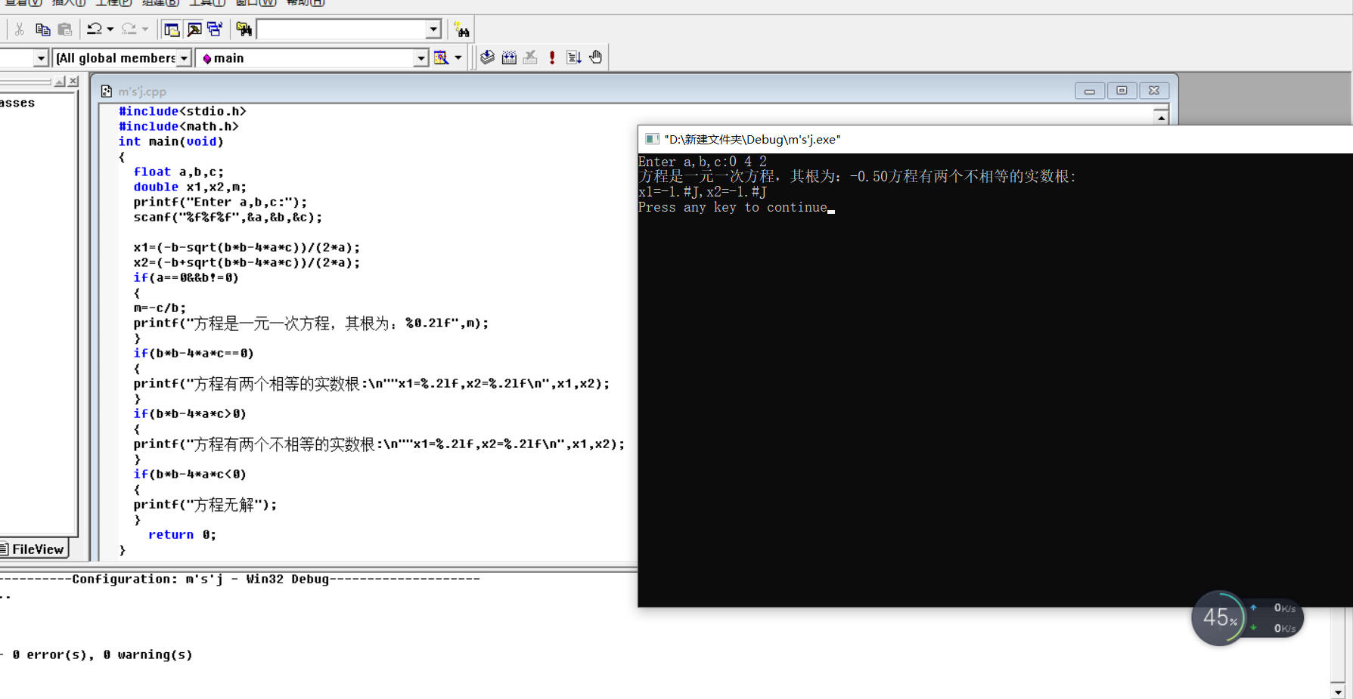Click the Paste toolbar icon

[65, 29]
